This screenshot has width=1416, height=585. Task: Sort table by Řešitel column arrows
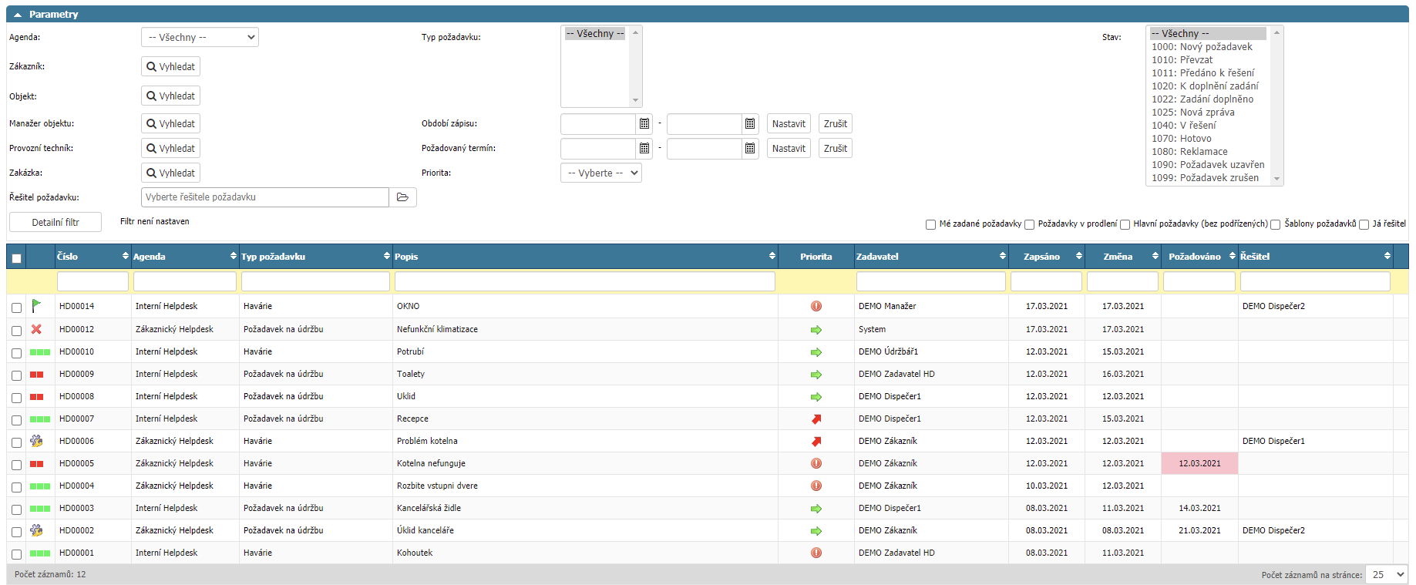pyautogui.click(x=1387, y=256)
